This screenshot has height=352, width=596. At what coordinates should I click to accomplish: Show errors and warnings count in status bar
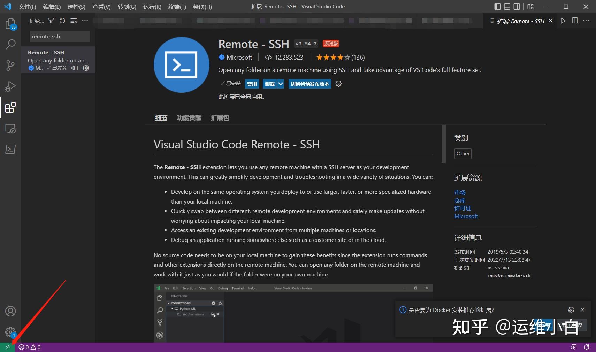(x=30, y=347)
